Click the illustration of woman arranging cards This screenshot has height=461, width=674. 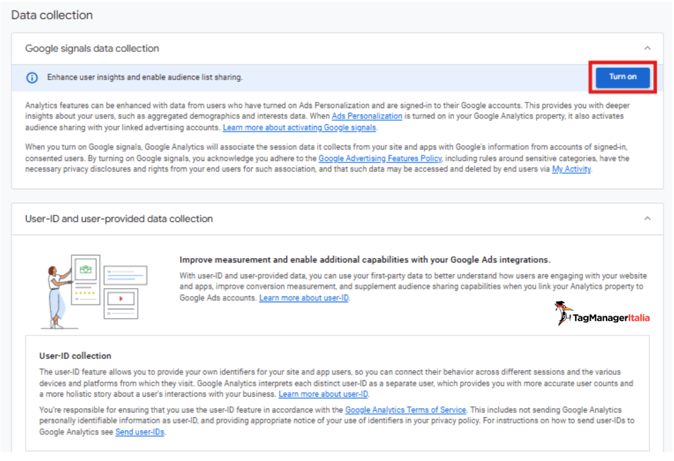point(93,290)
